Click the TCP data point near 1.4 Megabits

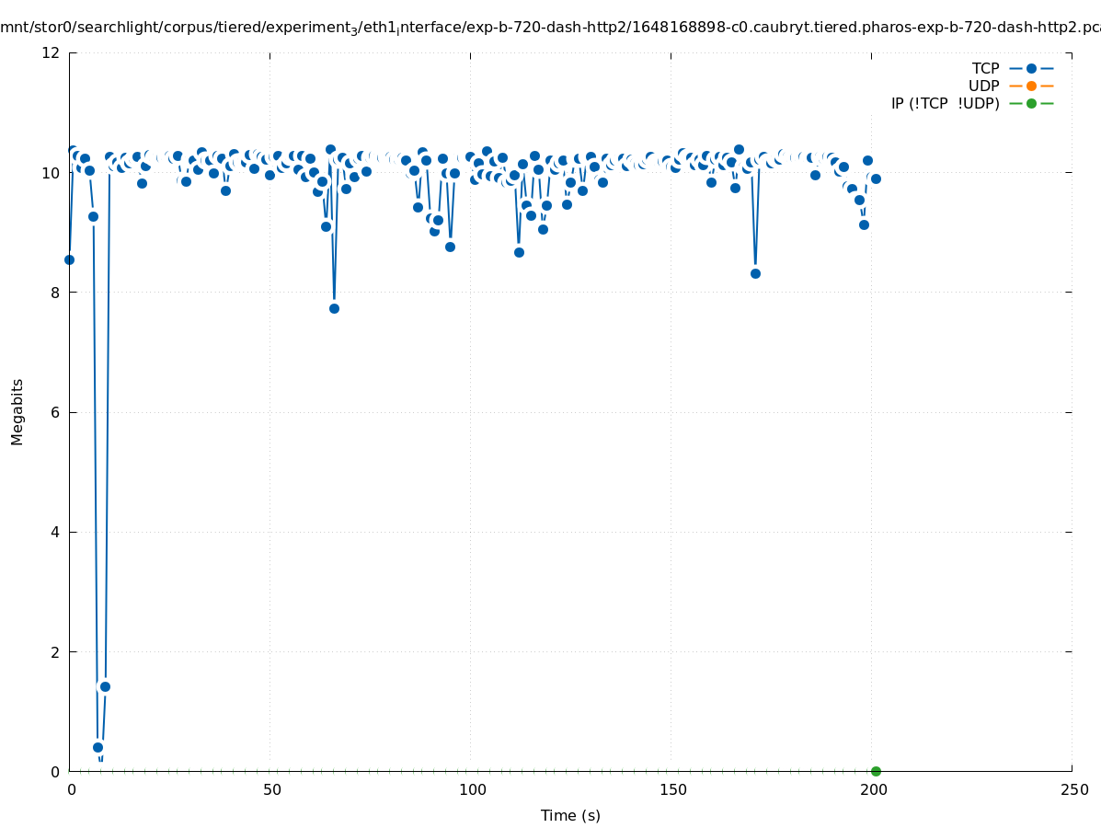point(105,686)
